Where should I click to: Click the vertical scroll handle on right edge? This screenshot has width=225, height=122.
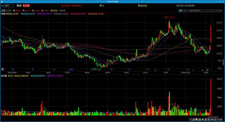pos(223,62)
